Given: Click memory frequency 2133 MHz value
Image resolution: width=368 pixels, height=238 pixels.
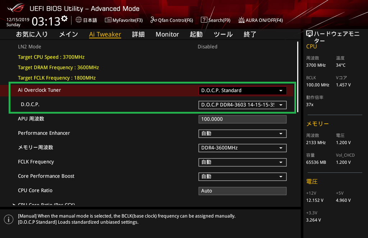Looking at the screenshot, I should 316,143.
